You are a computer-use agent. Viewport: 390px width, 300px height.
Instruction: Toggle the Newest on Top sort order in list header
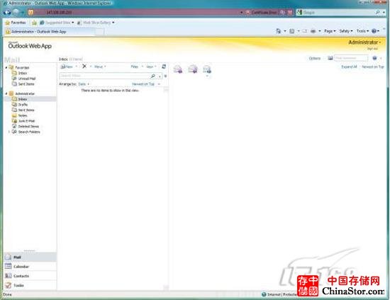[x=146, y=84]
